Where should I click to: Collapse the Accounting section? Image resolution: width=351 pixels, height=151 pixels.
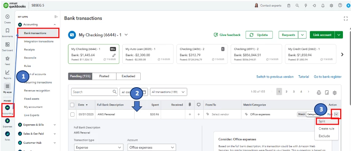point(55,24)
